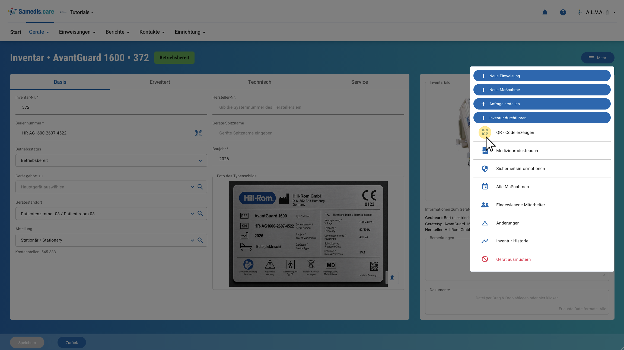The height and width of the screenshot is (350, 624).
Task: Go to the Start page
Action: [16, 32]
